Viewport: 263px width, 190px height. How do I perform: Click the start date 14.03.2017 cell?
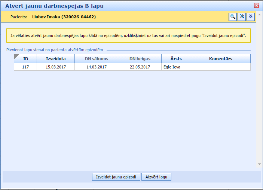point(96,67)
